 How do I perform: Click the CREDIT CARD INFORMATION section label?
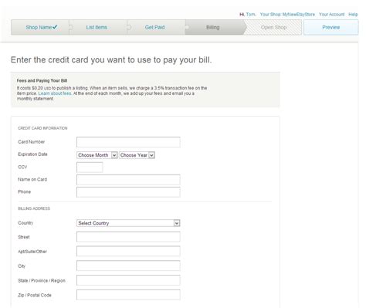42,128
